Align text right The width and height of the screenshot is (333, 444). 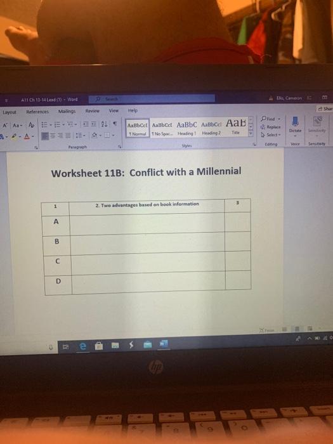(x=61, y=136)
